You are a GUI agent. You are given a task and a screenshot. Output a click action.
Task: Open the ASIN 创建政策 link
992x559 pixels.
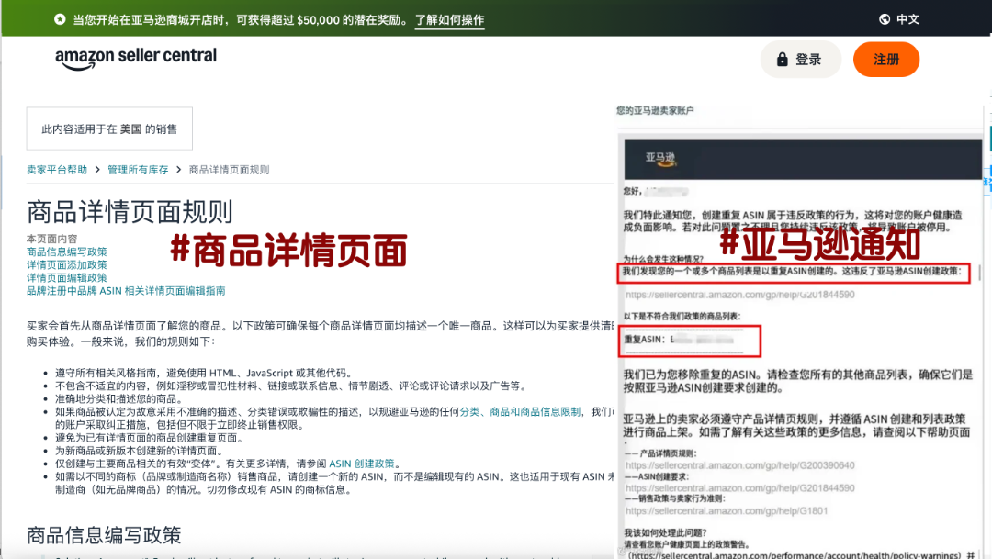click(361, 464)
